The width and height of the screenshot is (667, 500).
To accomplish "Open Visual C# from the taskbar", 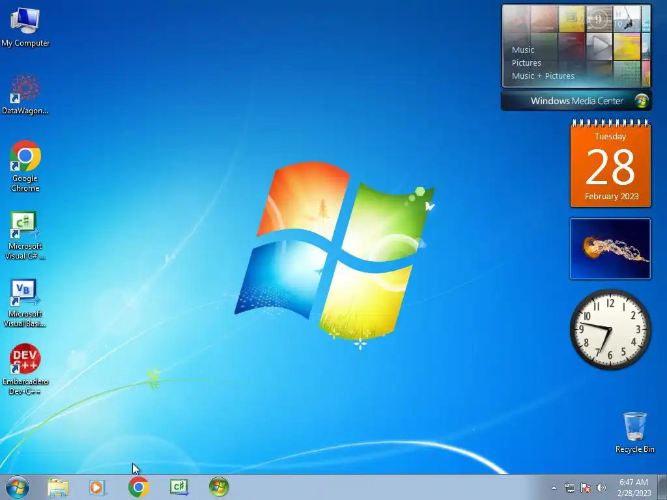I will click(x=179, y=487).
